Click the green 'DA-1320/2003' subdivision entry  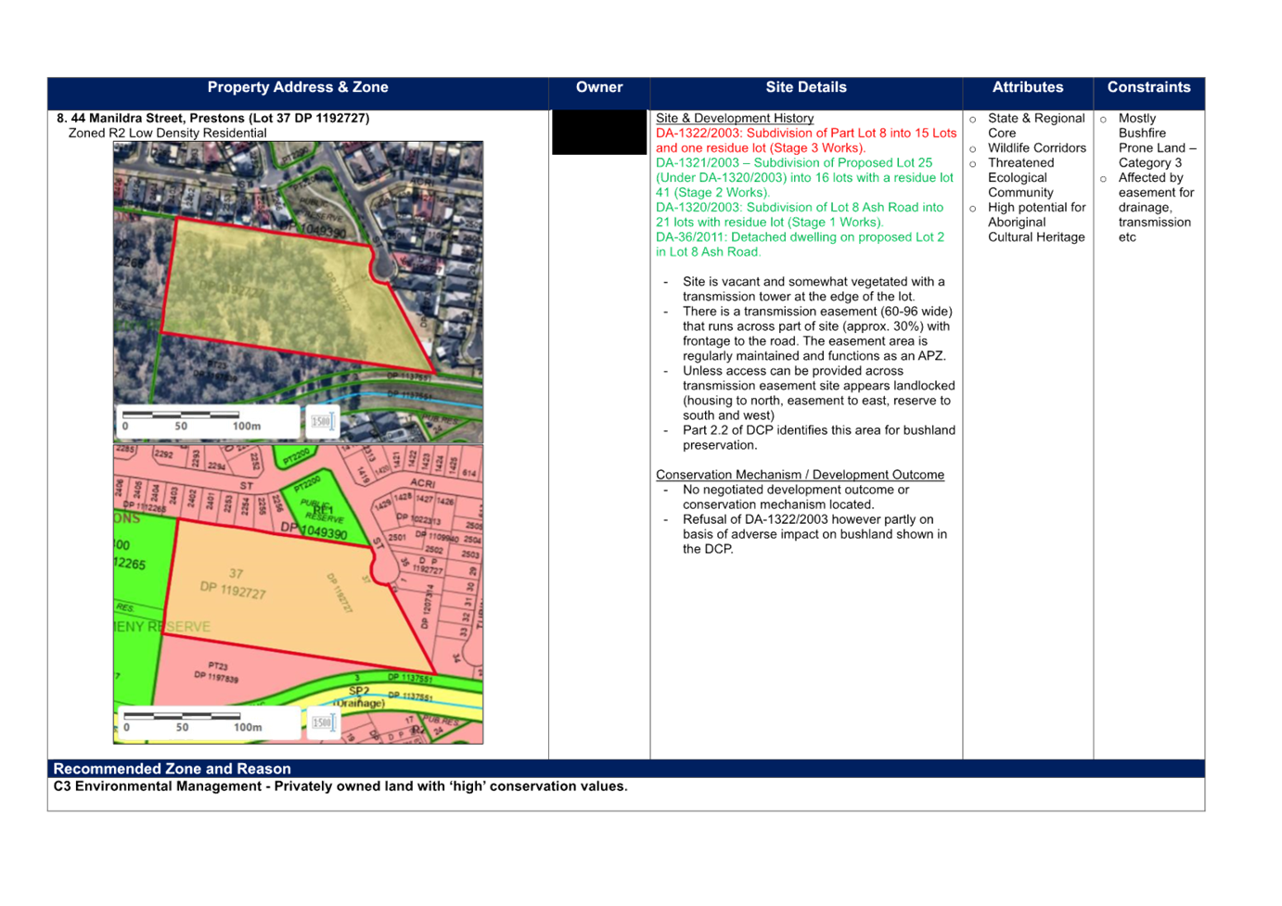[x=800, y=214]
